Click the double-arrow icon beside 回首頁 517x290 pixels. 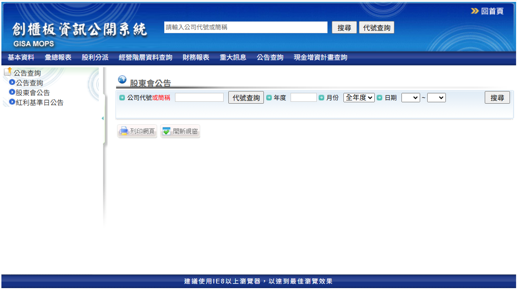click(x=475, y=11)
